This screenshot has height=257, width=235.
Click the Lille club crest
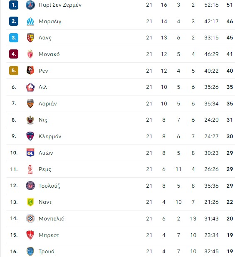30,87
